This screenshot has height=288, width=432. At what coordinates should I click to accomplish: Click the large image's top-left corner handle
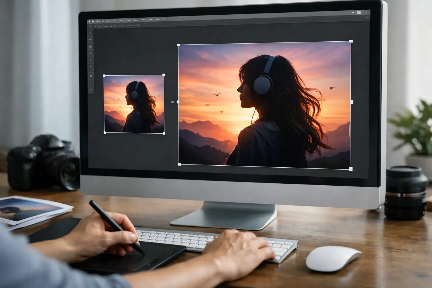[x=179, y=45]
